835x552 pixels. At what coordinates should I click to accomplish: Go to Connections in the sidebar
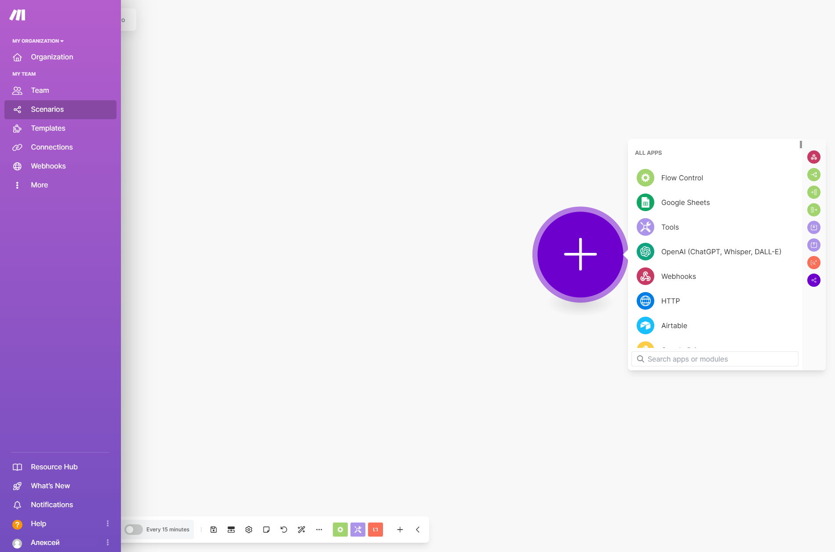click(51, 147)
